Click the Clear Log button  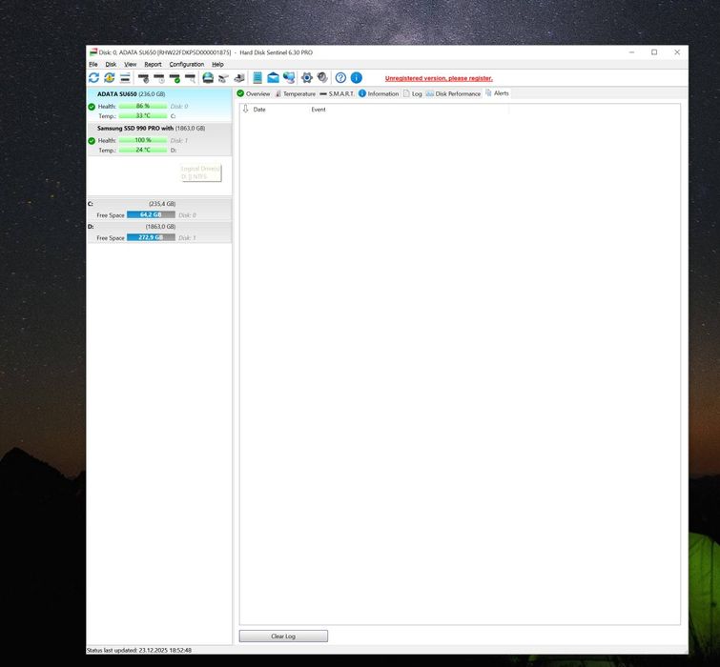click(283, 636)
